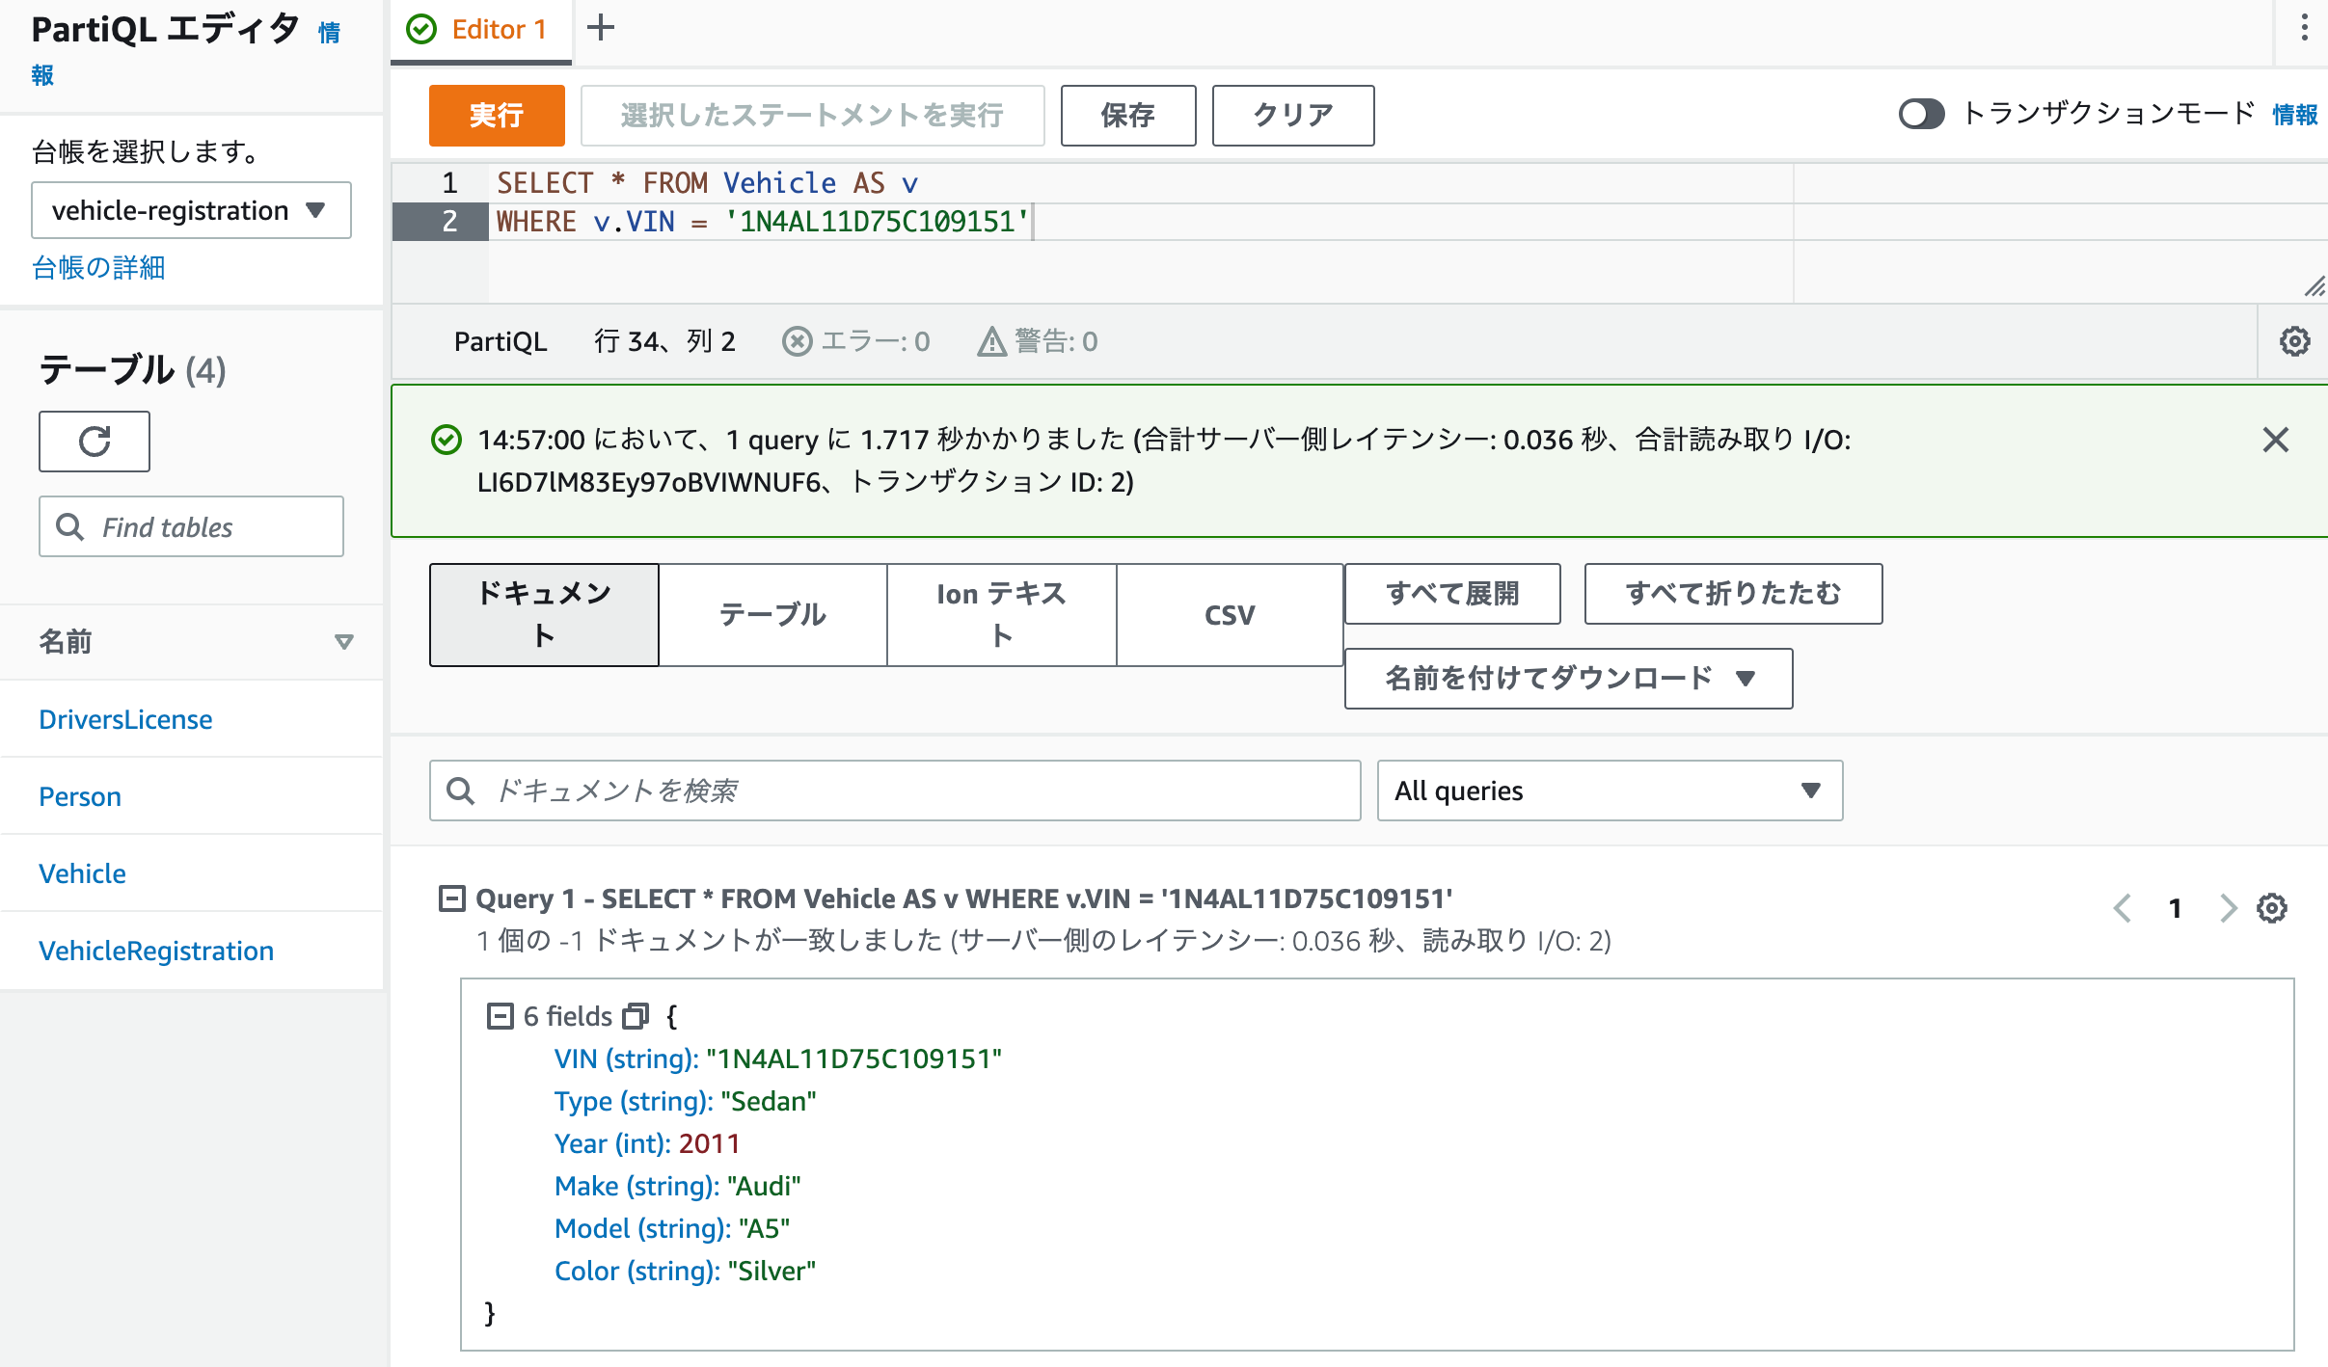Open Query 1 result settings gear
2328x1367 pixels.
2272,908
